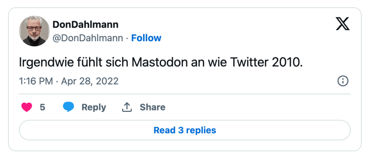This screenshot has width=369, height=156.
Task: Click the Reply label text
Action: point(94,107)
